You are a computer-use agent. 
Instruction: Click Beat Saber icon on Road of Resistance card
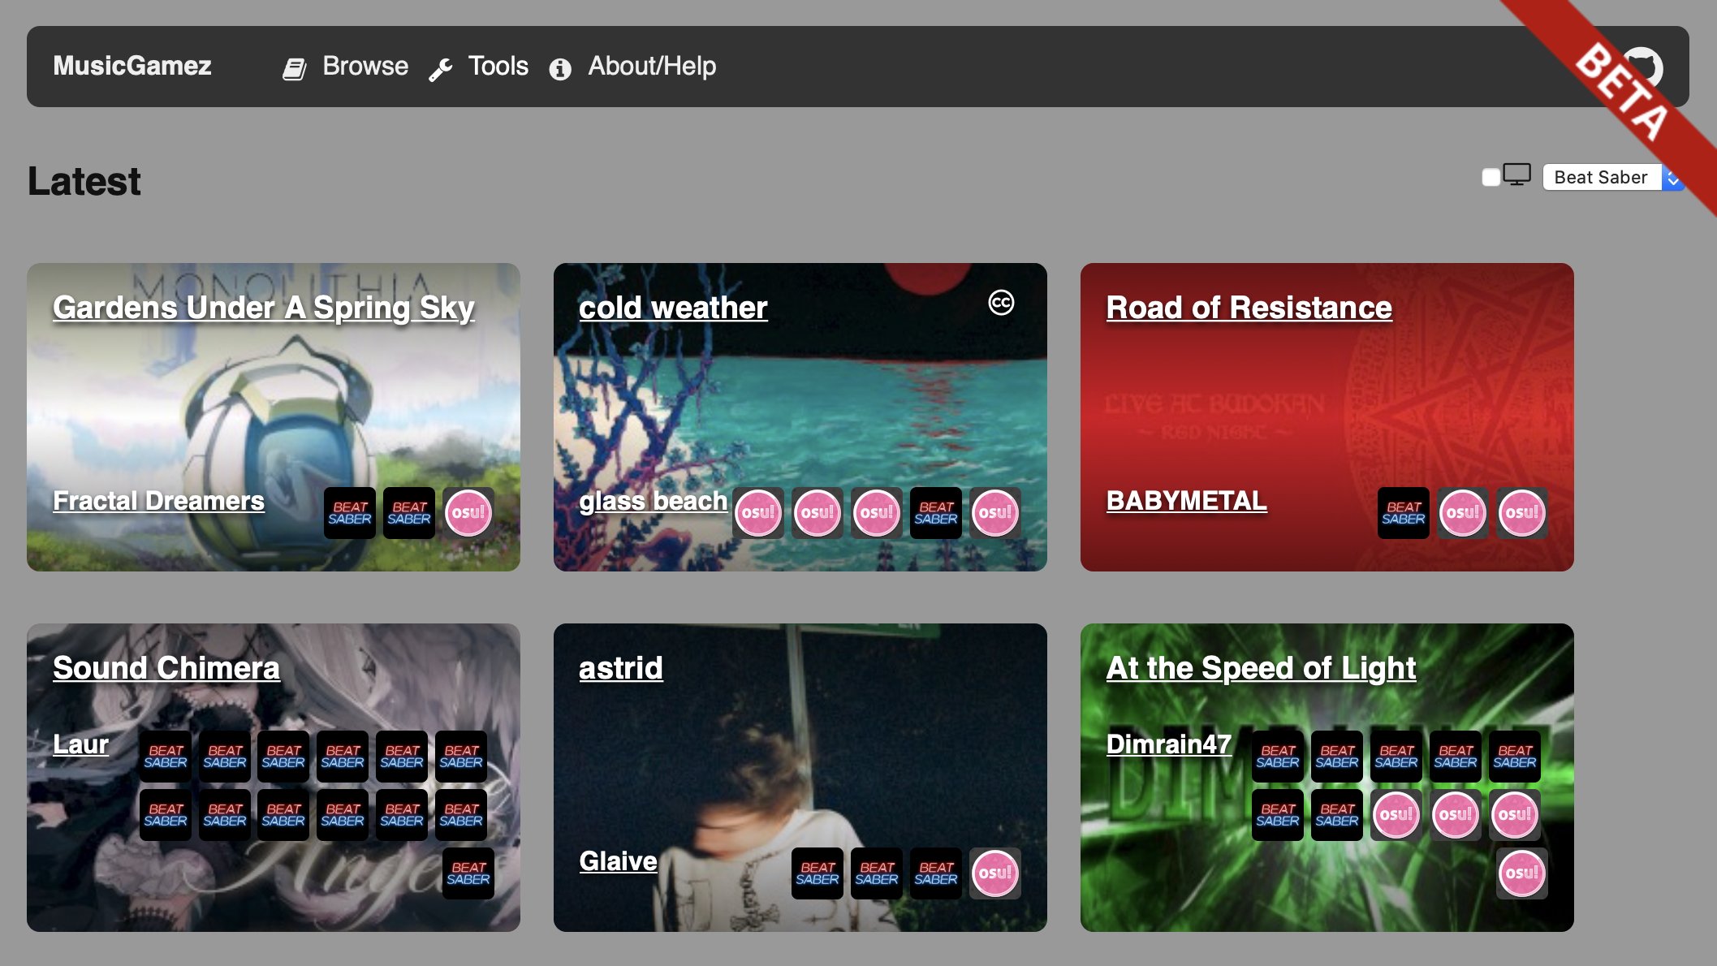point(1404,513)
